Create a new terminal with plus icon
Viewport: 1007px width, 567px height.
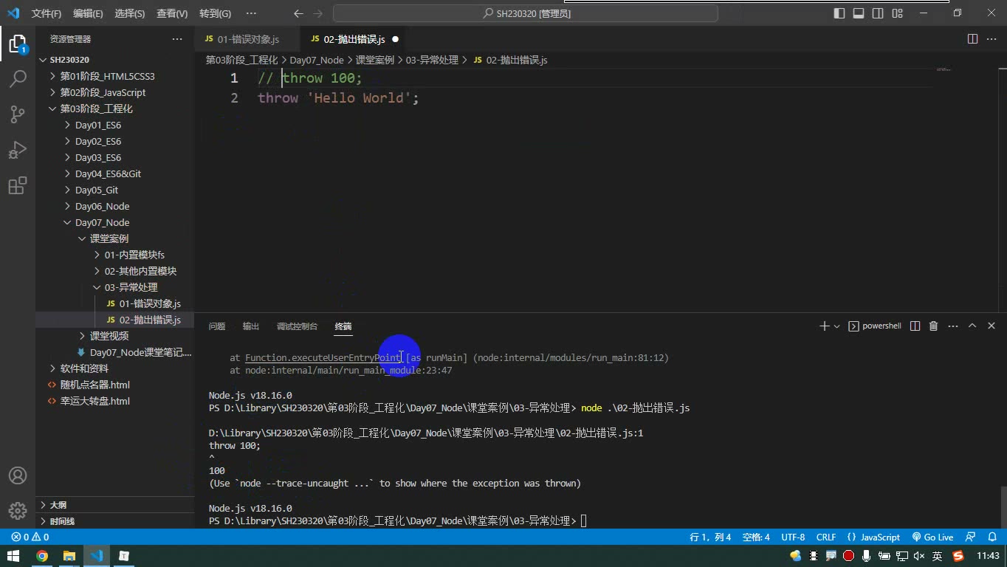tap(824, 326)
